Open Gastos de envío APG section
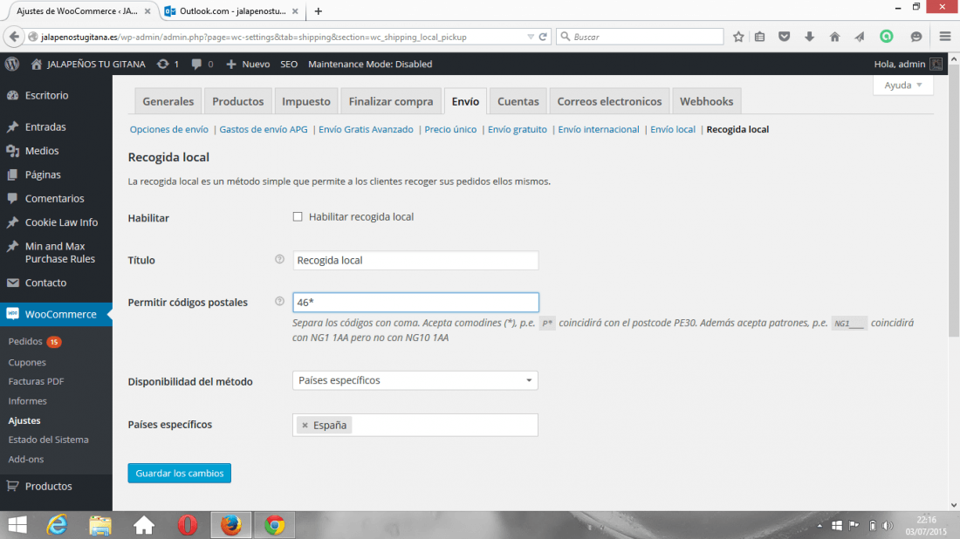Screen dimensions: 960x539 click(264, 129)
